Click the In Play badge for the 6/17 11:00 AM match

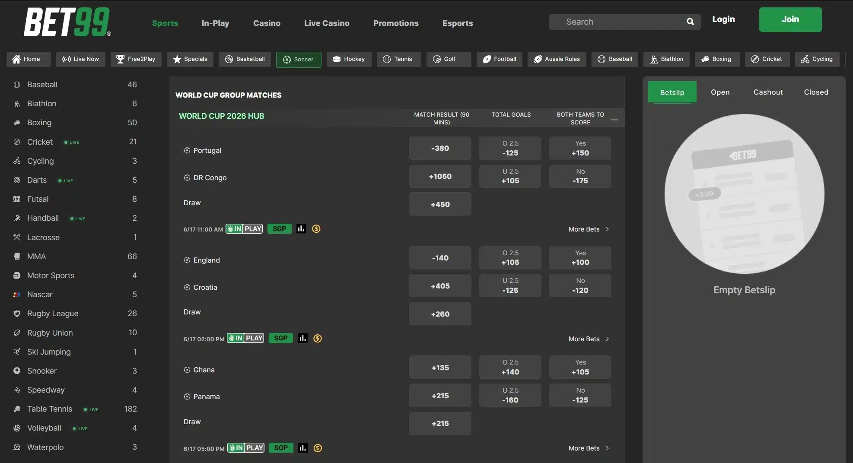pyautogui.click(x=244, y=229)
